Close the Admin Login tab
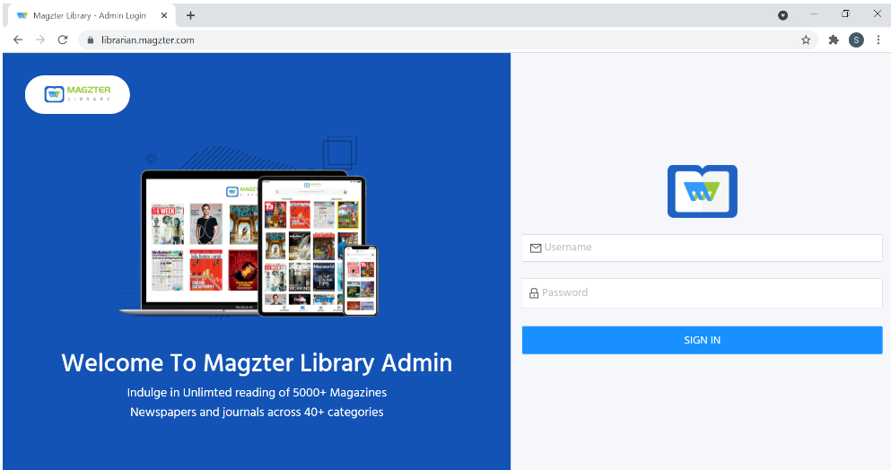The height and width of the screenshot is (470, 891). click(x=164, y=15)
